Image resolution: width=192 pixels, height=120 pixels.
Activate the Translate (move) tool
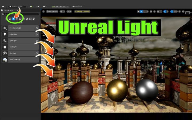point(141,11)
